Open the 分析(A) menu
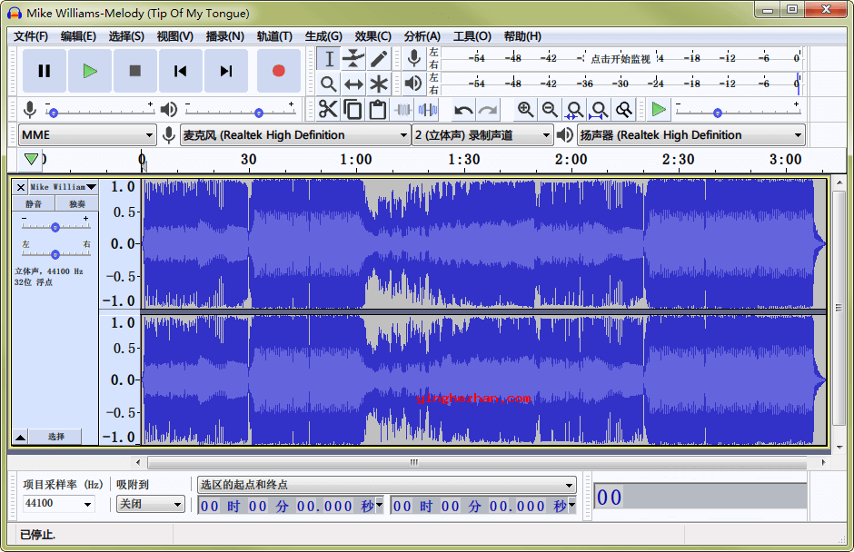This screenshot has height=552, width=854. (422, 36)
